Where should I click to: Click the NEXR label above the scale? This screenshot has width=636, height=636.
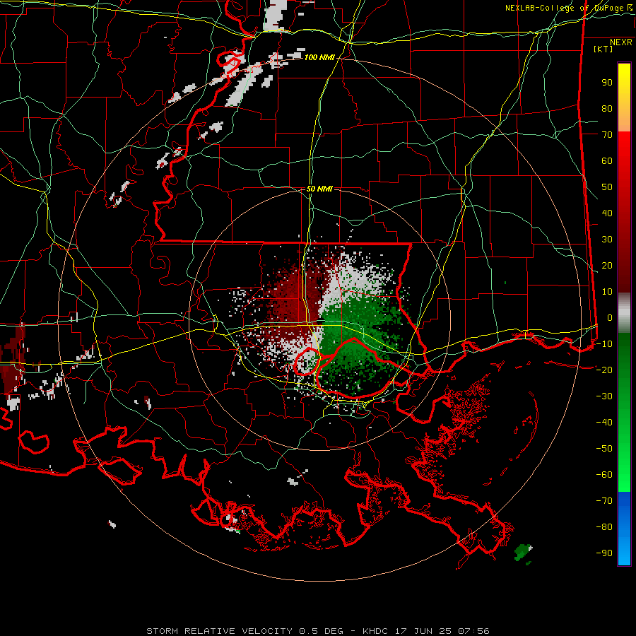(620, 42)
